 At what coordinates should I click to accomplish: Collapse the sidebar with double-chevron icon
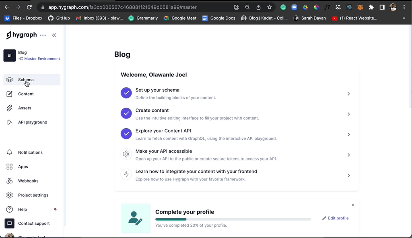pyautogui.click(x=54, y=35)
